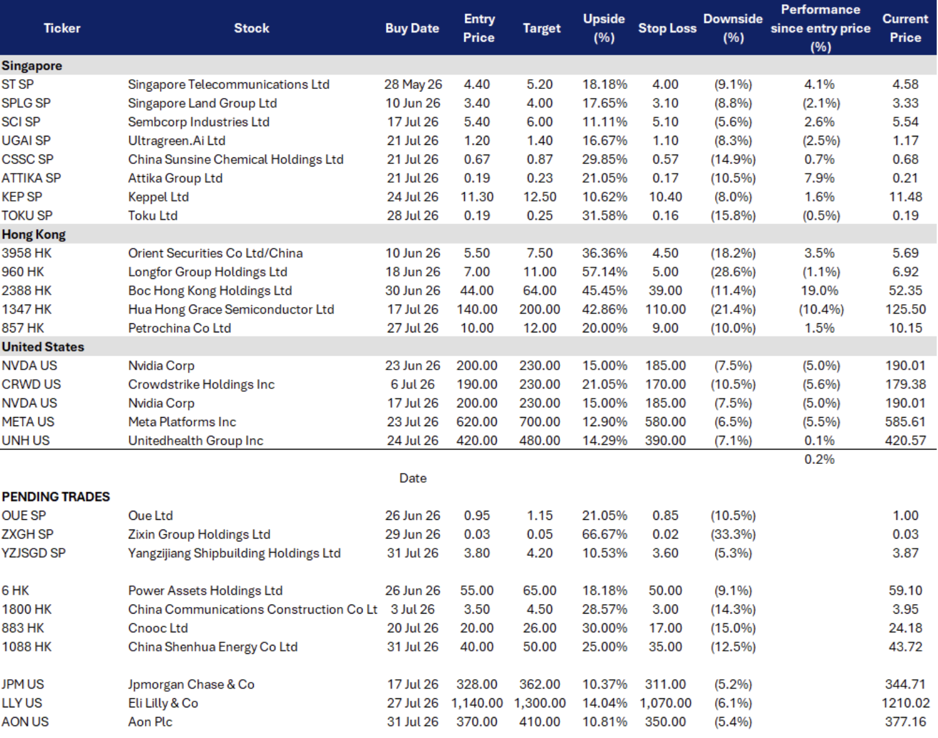
Task: Click the Target column header
Action: point(542,28)
